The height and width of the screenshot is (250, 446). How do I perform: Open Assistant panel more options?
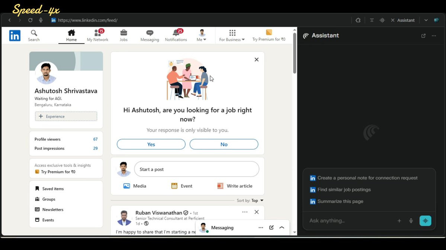tap(434, 36)
